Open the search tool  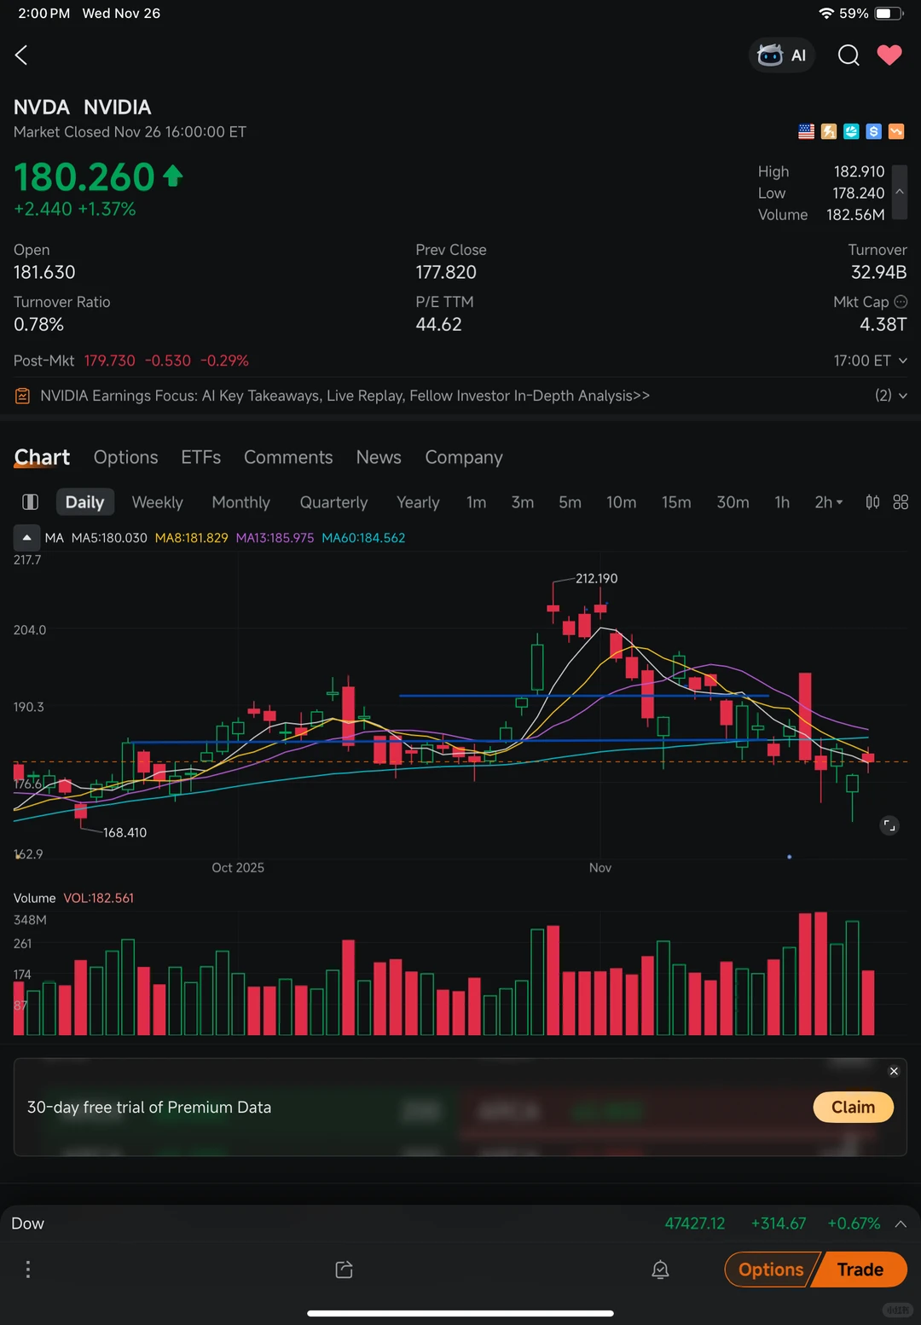(x=849, y=55)
